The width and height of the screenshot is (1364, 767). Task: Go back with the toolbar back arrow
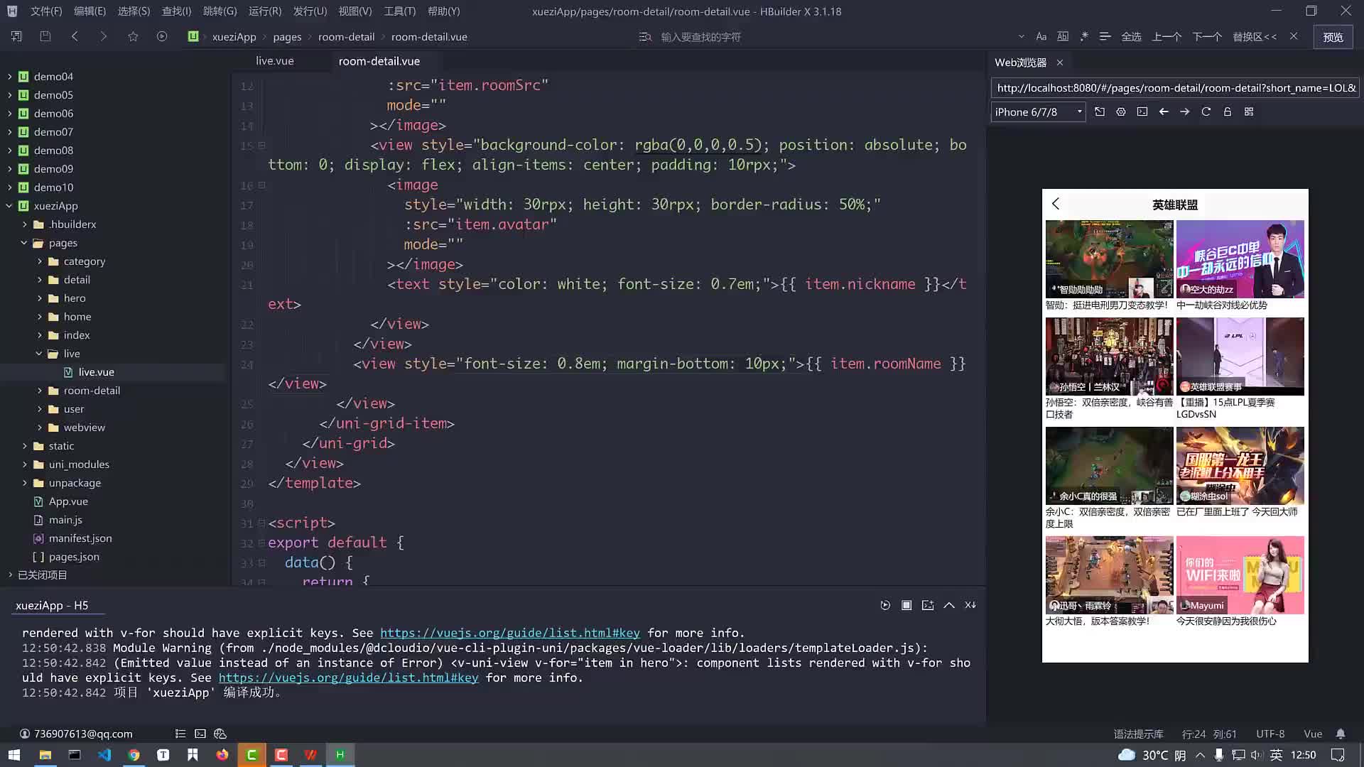75,36
